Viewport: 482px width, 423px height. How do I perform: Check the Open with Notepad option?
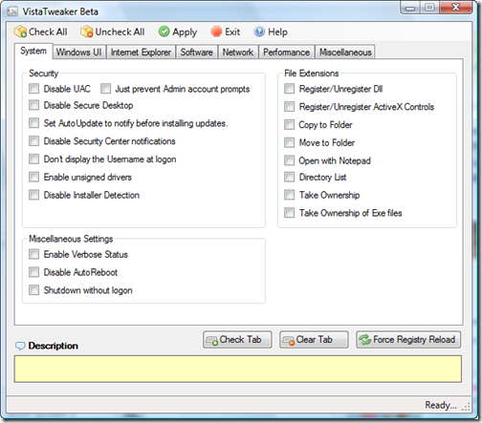pos(289,160)
